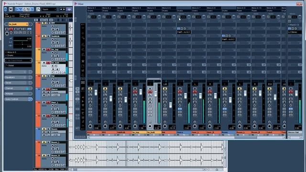This screenshot has width=306, height=172.
Task: Open Mono In 5 input routing in inspector
Action: point(18,52)
